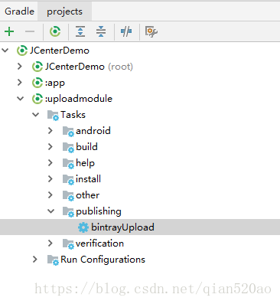Select 'install' label
The height and width of the screenshot is (304, 280).
point(88,179)
